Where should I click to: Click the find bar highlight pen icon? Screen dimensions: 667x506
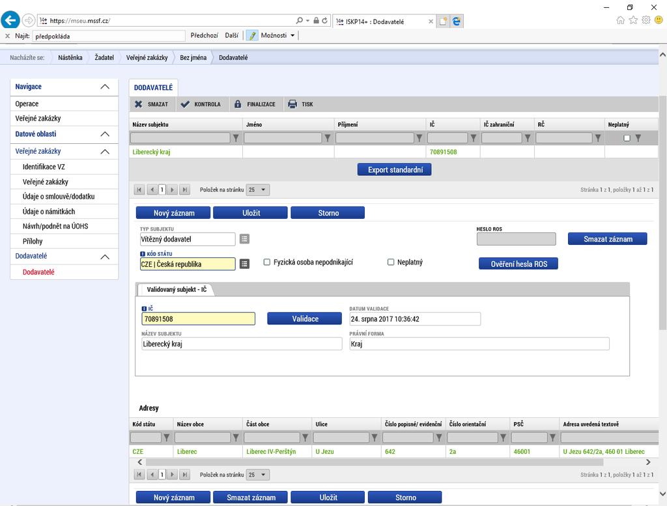pos(252,36)
